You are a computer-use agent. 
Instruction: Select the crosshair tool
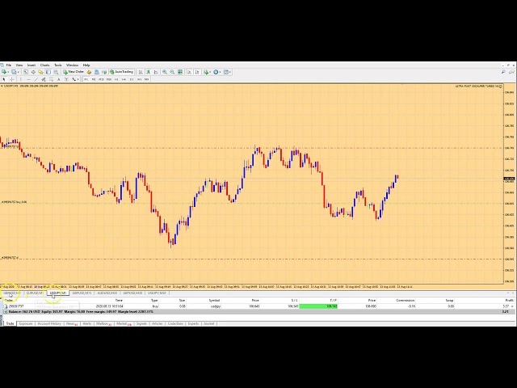[11, 79]
